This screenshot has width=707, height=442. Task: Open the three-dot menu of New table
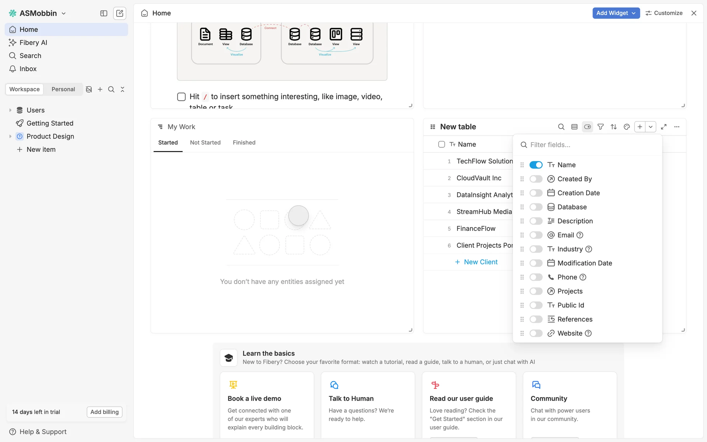click(677, 127)
